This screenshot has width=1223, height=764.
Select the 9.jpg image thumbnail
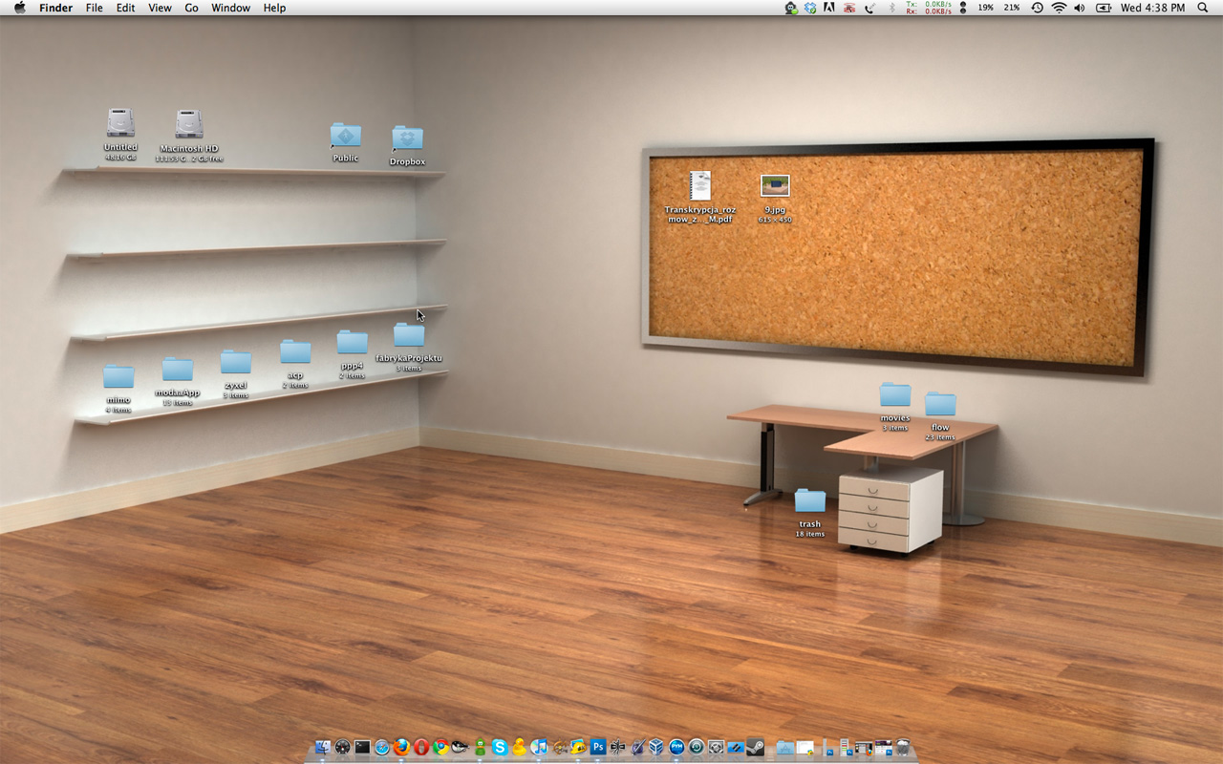(775, 186)
